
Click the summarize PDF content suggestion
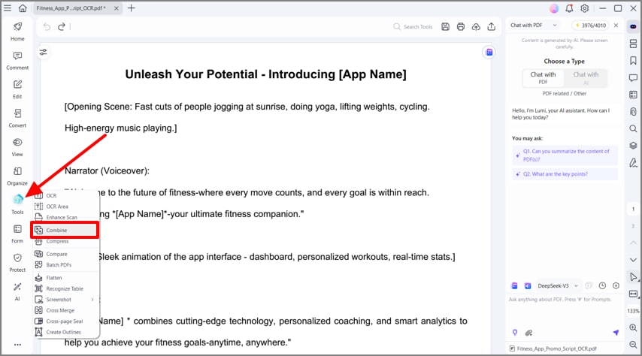tap(565, 155)
